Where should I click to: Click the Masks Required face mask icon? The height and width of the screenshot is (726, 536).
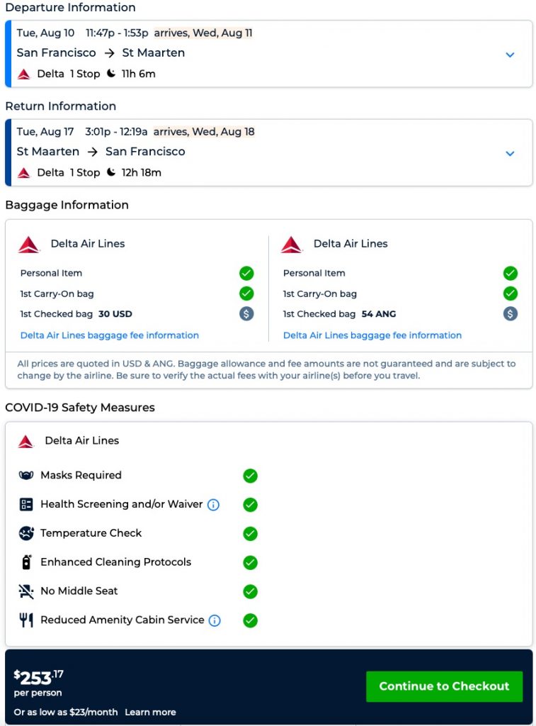26,476
